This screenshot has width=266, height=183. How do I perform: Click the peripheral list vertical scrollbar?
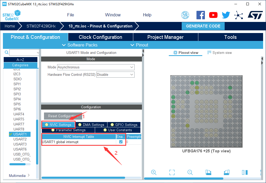pyautogui.click(x=37, y=142)
